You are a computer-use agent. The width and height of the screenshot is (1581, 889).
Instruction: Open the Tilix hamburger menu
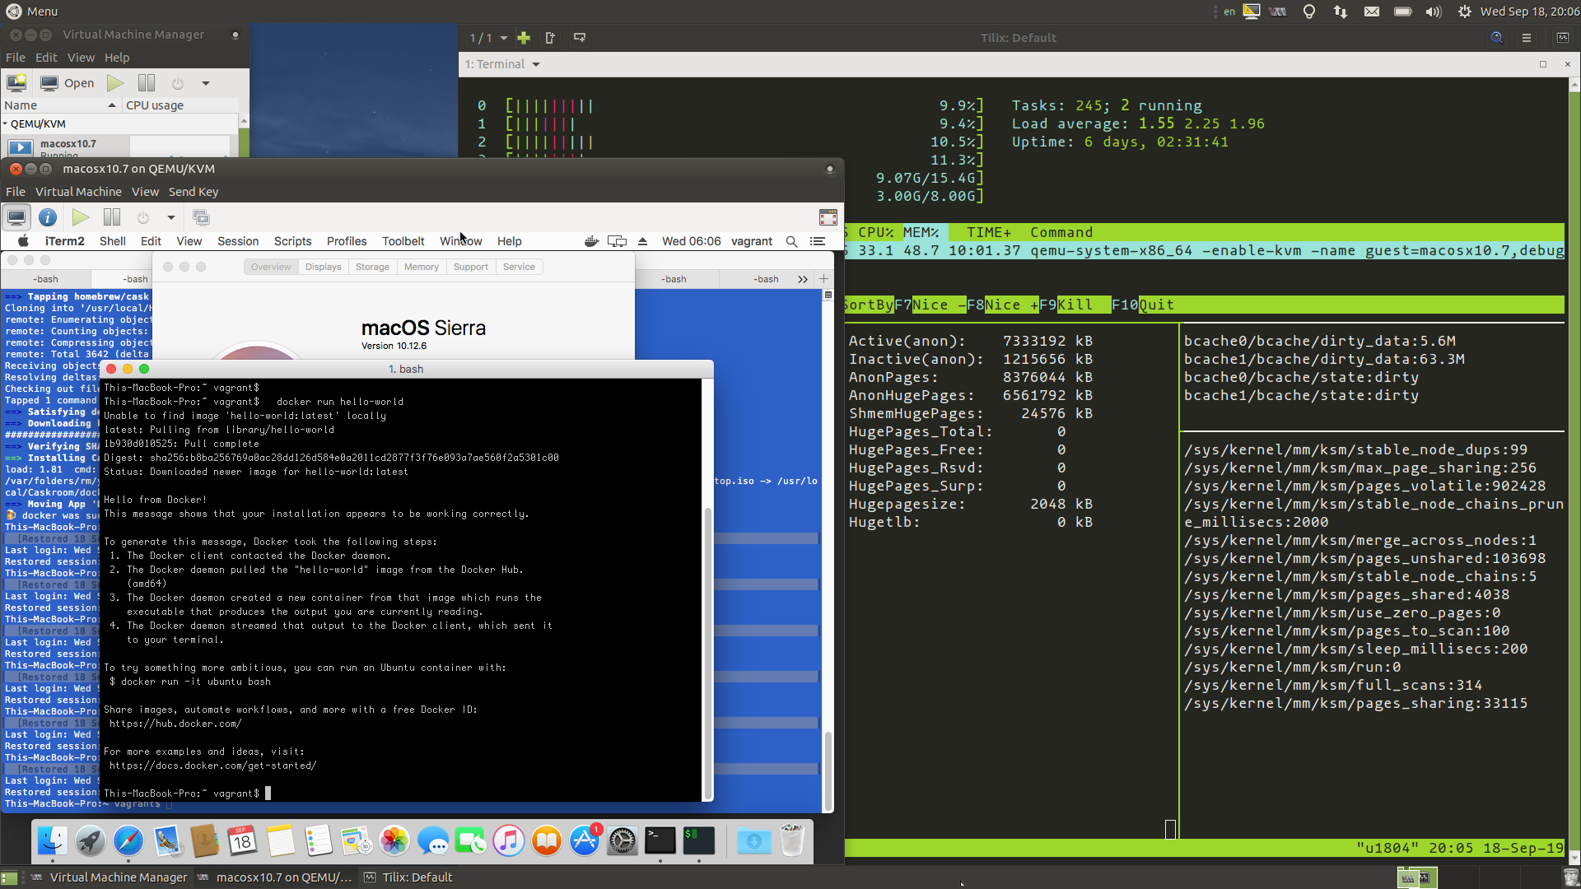(1527, 38)
